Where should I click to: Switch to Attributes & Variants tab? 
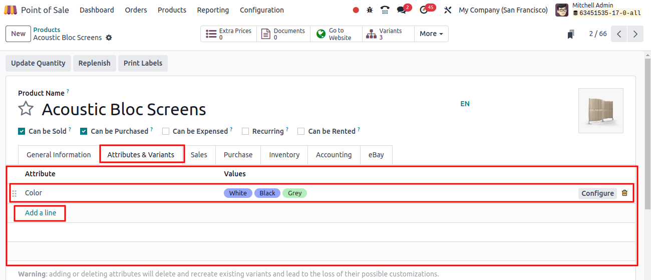coord(141,154)
